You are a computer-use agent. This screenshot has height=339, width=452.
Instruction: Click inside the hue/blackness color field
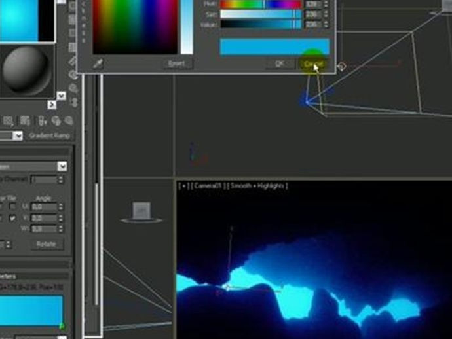click(135, 26)
